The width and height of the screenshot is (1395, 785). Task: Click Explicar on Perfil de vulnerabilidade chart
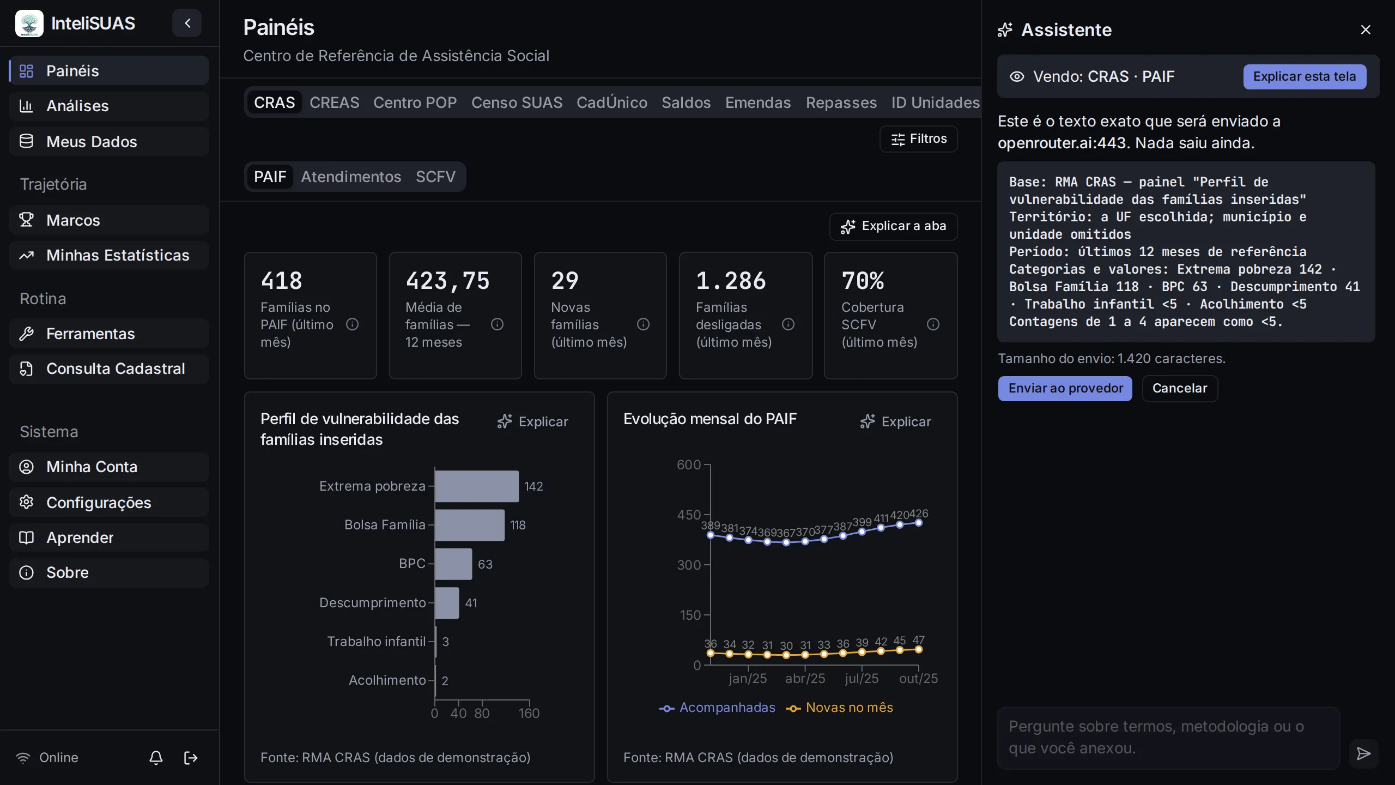click(x=533, y=421)
